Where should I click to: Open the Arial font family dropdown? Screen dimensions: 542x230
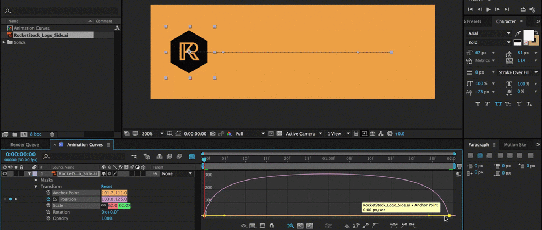489,33
